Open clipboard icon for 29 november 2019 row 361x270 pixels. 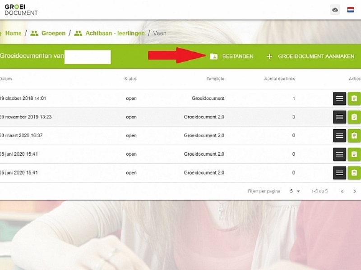tap(354, 117)
